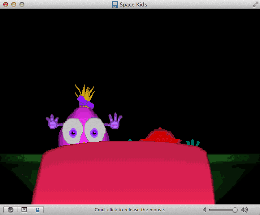Viewport: 260px width, 215px height.
Task: Click the Space Kids window title
Action: [133, 4]
